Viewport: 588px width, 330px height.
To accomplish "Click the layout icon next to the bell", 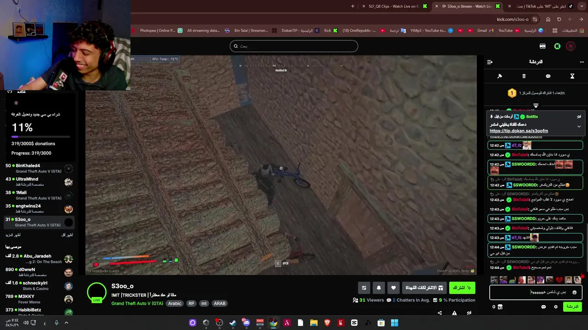I will 364,288.
